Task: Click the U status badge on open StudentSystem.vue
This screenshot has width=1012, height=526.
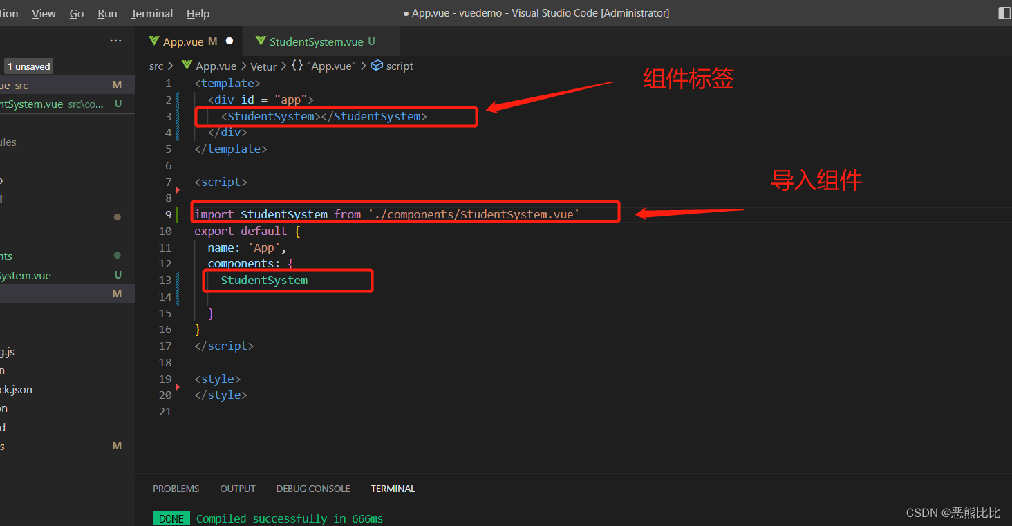Action: [118, 104]
